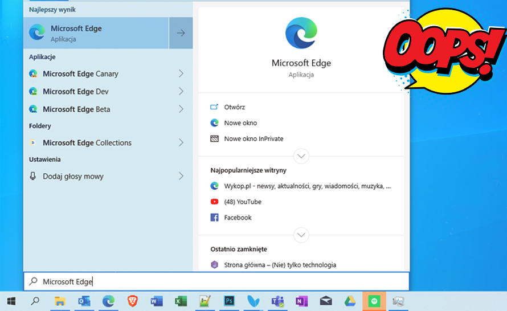Launch Photoshop from the taskbar
Viewport: 507px width, 311px height.
click(x=229, y=301)
